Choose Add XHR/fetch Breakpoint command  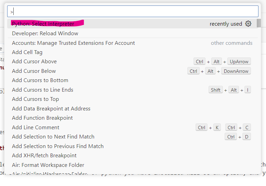point(44,156)
